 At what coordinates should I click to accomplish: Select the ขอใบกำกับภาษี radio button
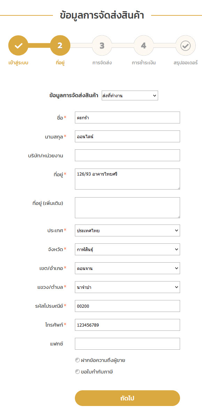click(77, 372)
